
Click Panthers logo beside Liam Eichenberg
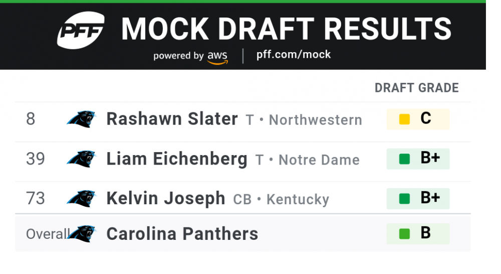click(x=81, y=159)
